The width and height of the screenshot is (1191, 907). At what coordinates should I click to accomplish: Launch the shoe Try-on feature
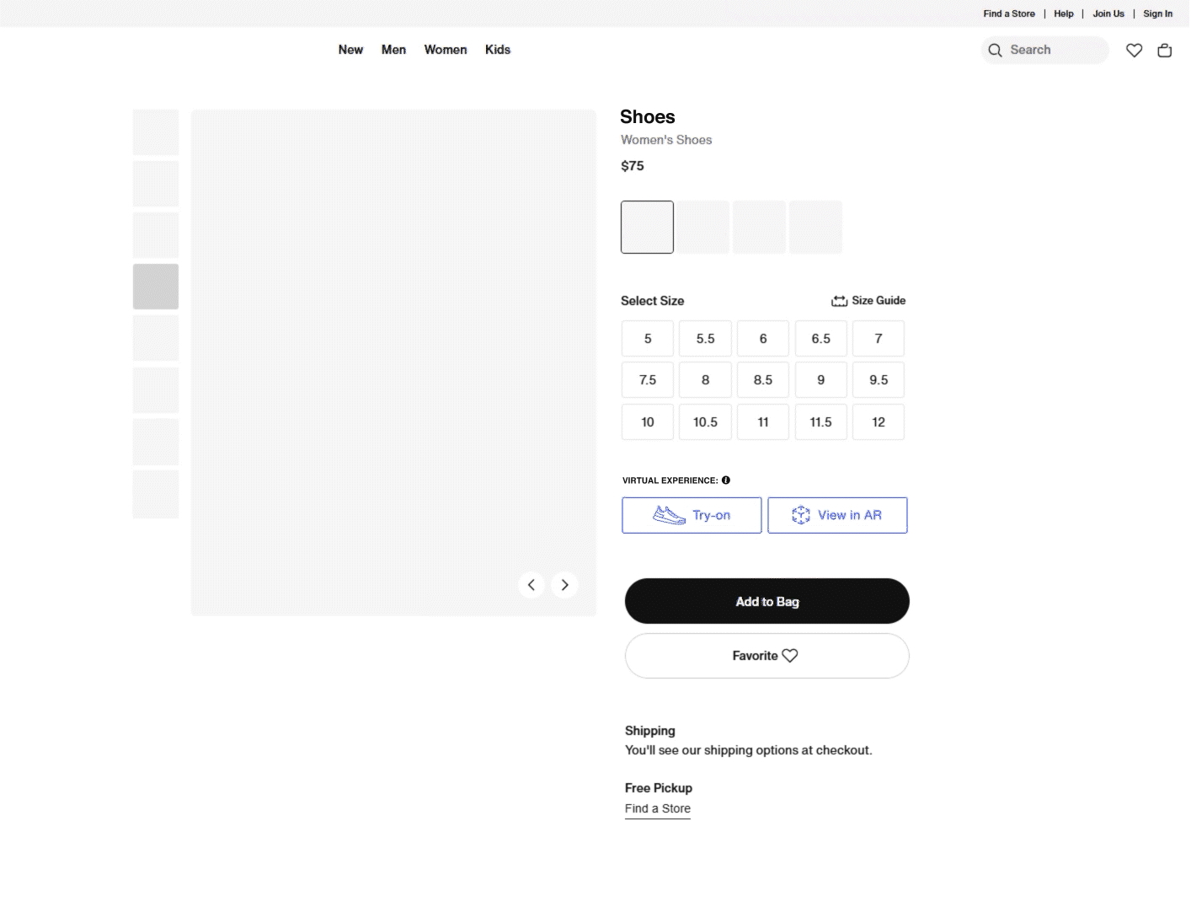pyautogui.click(x=692, y=515)
